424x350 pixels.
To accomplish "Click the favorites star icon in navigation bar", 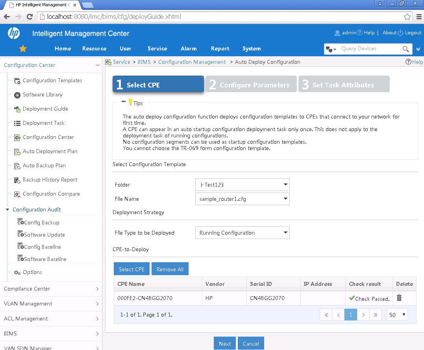I will pyautogui.click(x=23, y=49).
